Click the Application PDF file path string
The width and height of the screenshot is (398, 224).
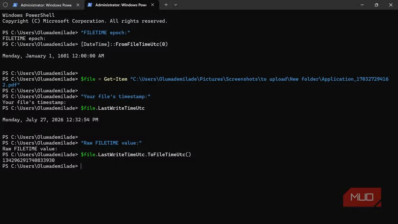click(259, 79)
